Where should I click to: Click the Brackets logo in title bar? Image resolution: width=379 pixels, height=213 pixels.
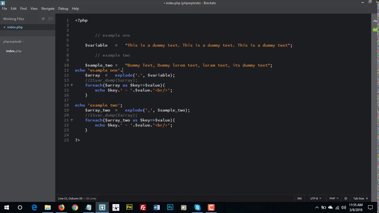3,3
